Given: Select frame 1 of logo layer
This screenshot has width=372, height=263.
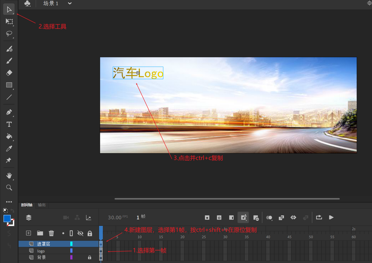Looking at the screenshot, I should [x=101, y=251].
